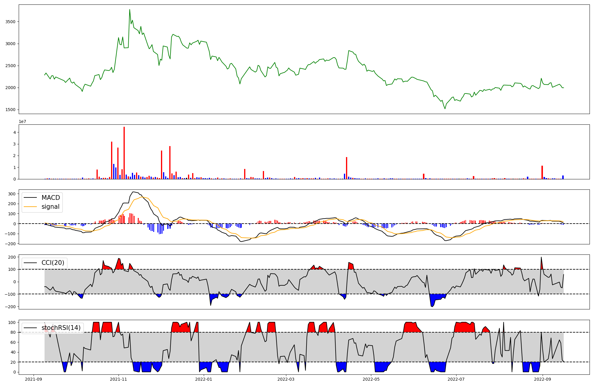Click the 2021-09 x-axis date label

point(34,379)
